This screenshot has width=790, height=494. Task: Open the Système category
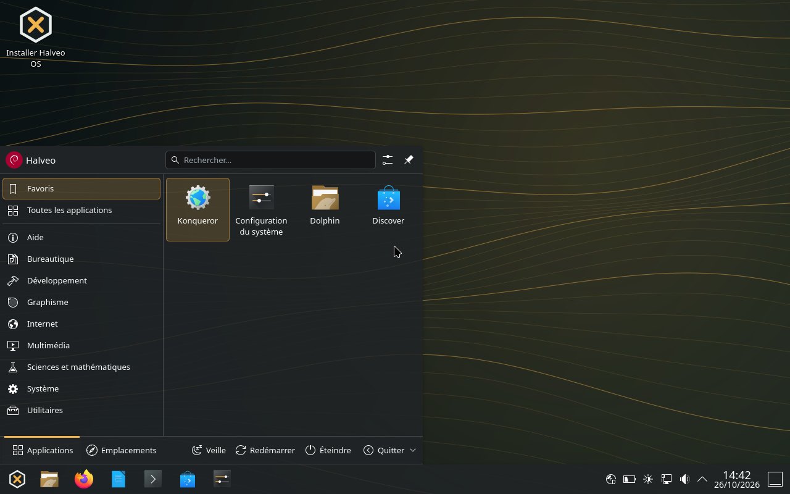pos(81,388)
